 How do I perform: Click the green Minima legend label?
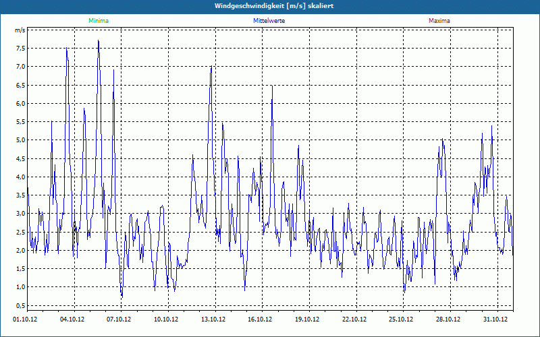99,21
